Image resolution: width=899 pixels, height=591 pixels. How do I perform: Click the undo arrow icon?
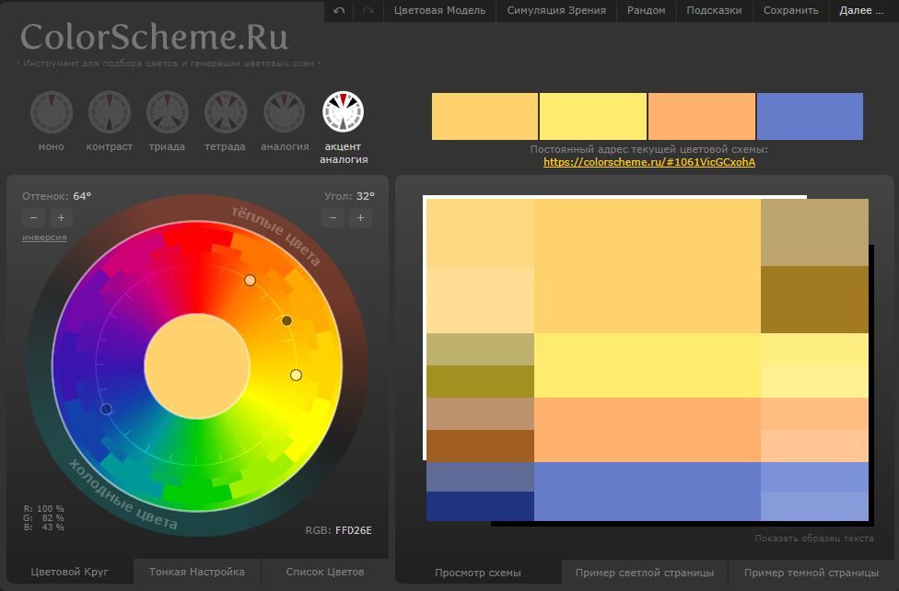click(339, 10)
